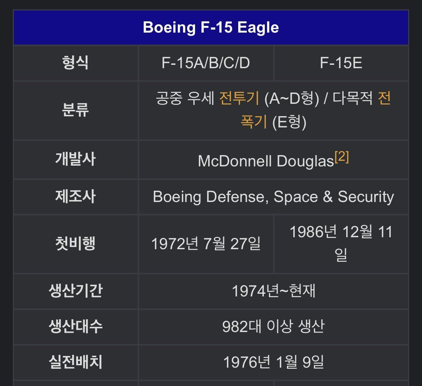Click the 1974년~현재 value
The height and width of the screenshot is (386, 422).
coord(273,291)
